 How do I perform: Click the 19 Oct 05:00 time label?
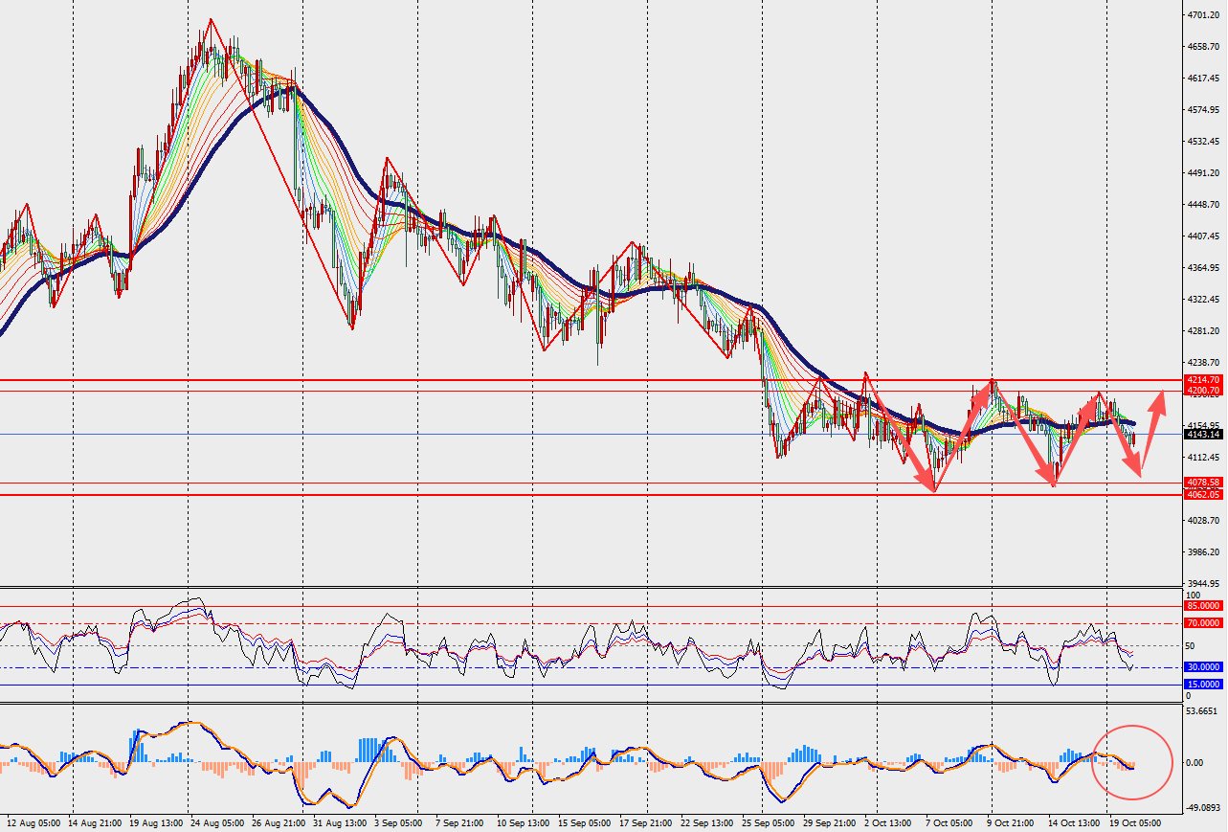[1136, 823]
